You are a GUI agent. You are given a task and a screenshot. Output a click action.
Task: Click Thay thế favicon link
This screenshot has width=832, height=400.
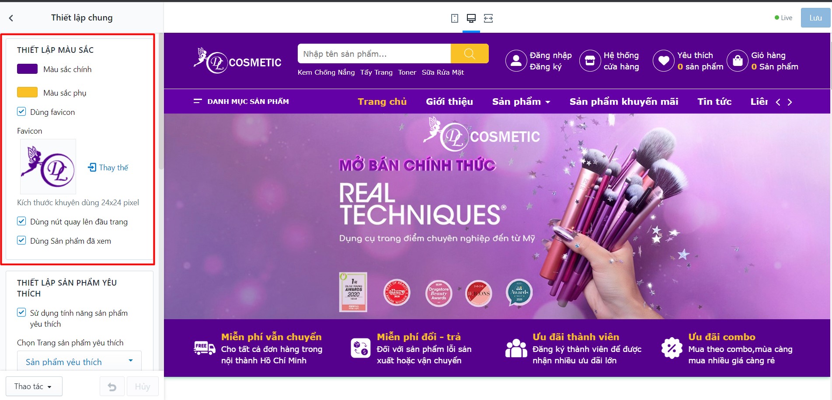click(x=108, y=167)
